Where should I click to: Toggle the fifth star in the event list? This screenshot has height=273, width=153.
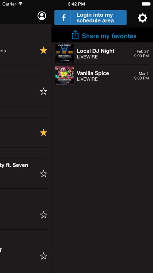43,215
